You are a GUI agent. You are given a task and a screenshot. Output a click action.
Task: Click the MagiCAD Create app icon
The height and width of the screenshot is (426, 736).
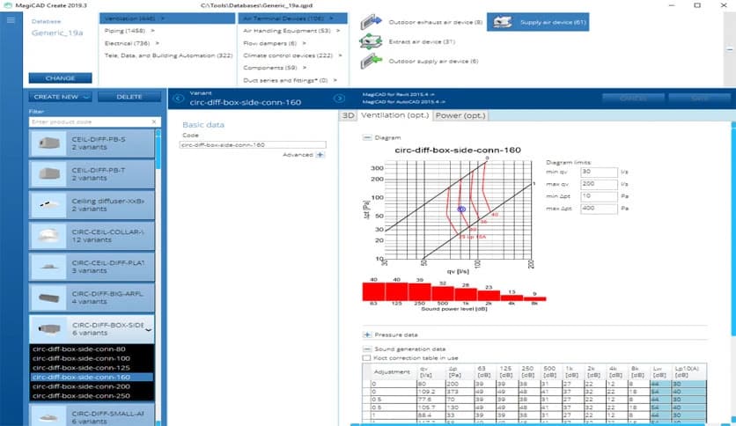point(8,5)
